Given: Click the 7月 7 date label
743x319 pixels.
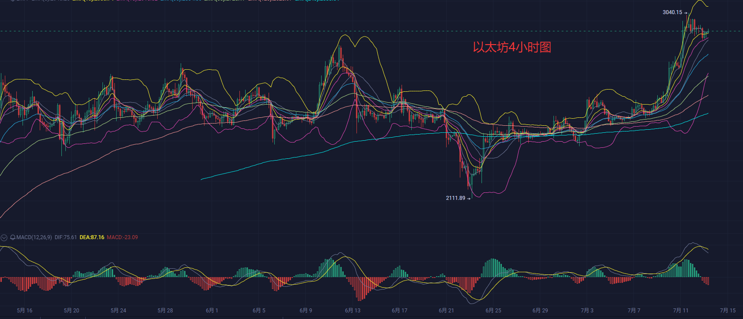Looking at the screenshot, I should click(x=634, y=311).
